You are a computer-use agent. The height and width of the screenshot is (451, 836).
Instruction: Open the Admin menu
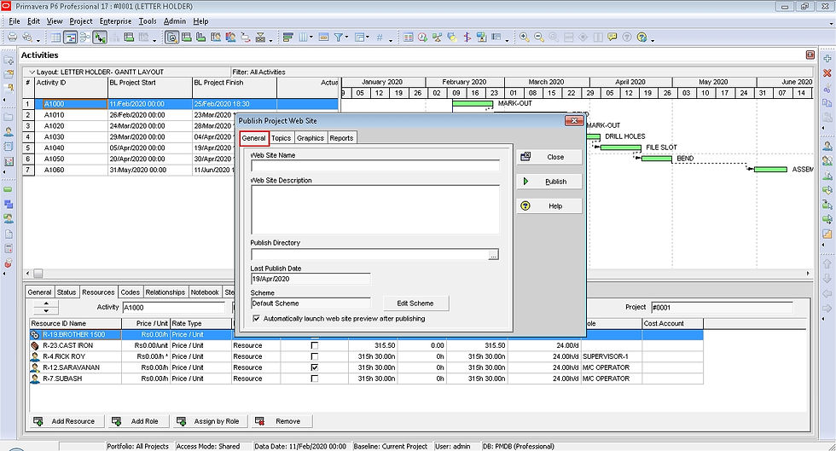[x=174, y=21]
